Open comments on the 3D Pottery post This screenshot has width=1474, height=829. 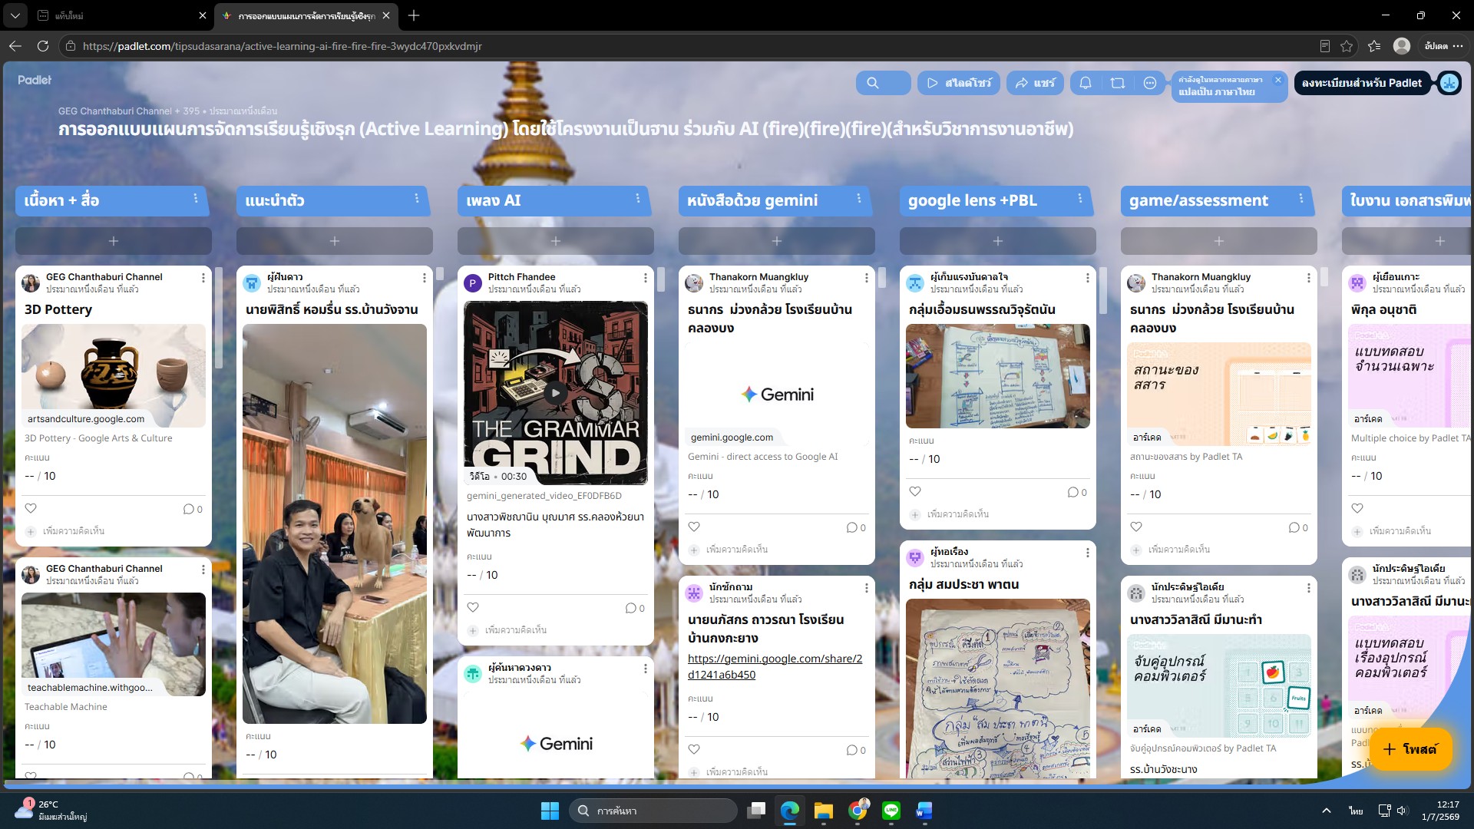pos(193,509)
